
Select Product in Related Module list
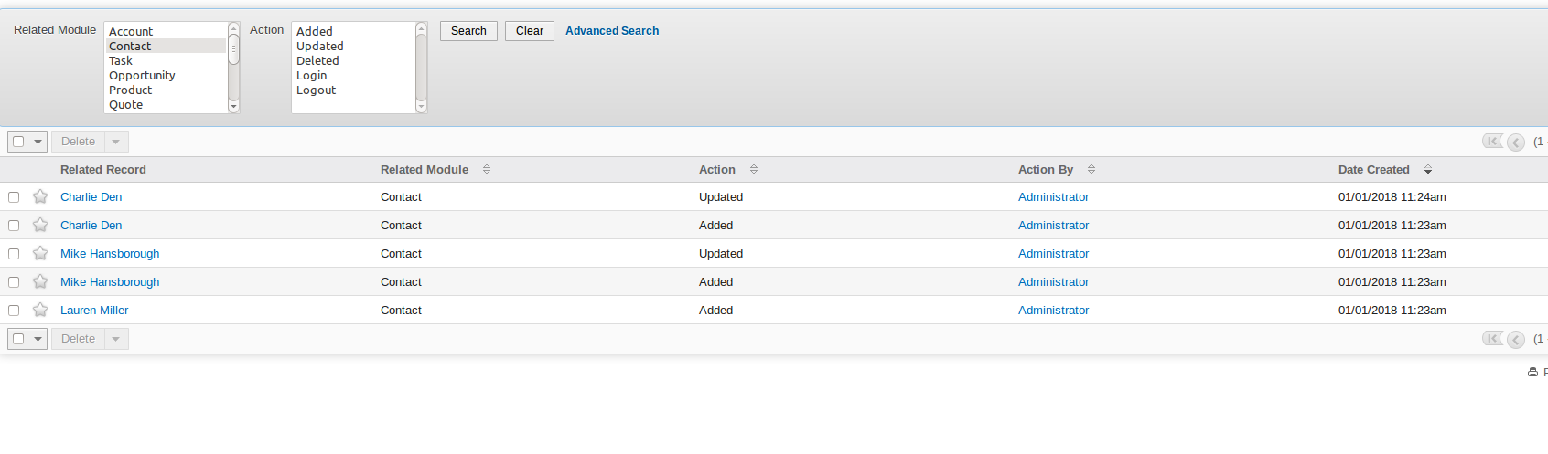(x=167, y=90)
